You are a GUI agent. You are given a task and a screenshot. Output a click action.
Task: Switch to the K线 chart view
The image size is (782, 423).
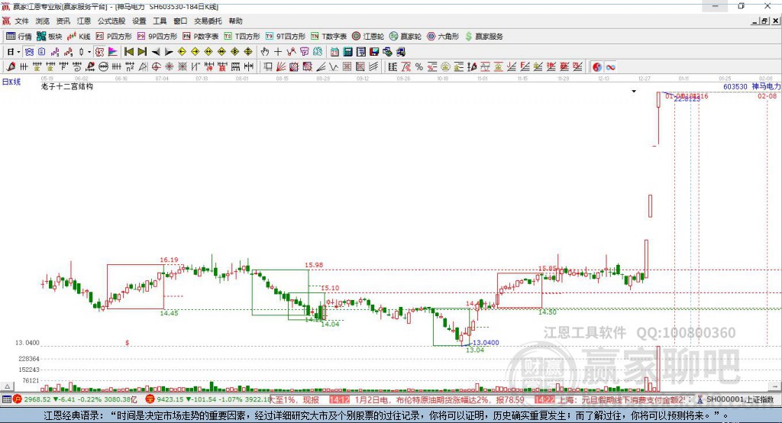pyautogui.click(x=79, y=37)
